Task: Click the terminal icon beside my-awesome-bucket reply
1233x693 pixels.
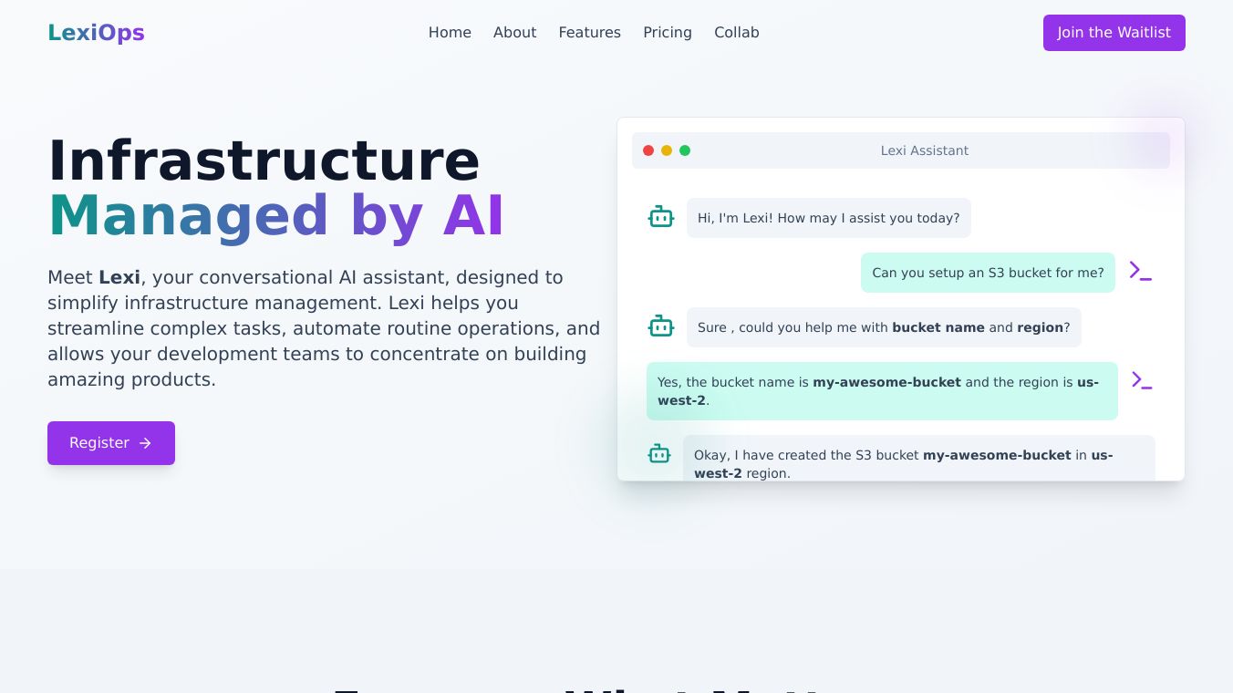Action: pos(1141,380)
